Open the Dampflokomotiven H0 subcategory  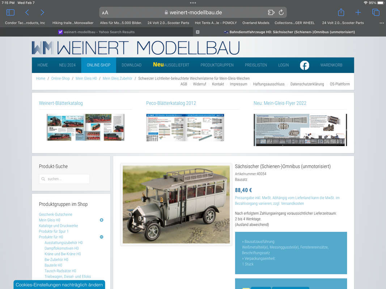(x=61, y=248)
